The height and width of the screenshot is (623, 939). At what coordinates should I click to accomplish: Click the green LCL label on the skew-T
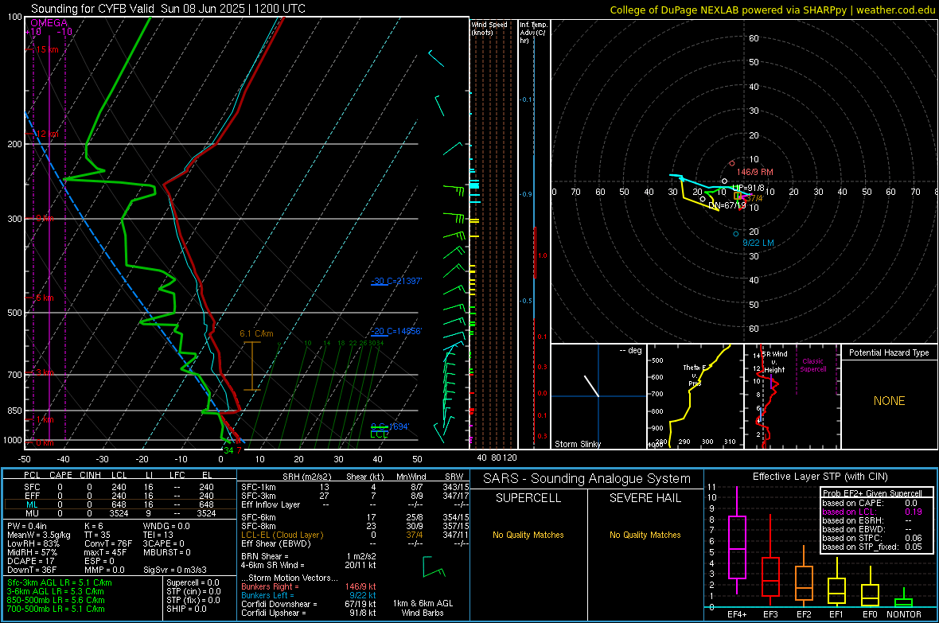tap(379, 434)
